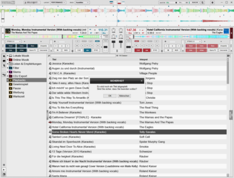Screen dimensions: 234x178
Task: Click the Monday, Monday album cover on deck A
Action: click(8, 31)
